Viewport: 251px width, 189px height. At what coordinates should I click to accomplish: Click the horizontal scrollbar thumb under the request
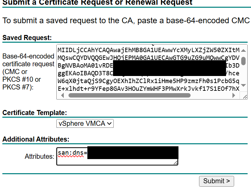[129, 96]
